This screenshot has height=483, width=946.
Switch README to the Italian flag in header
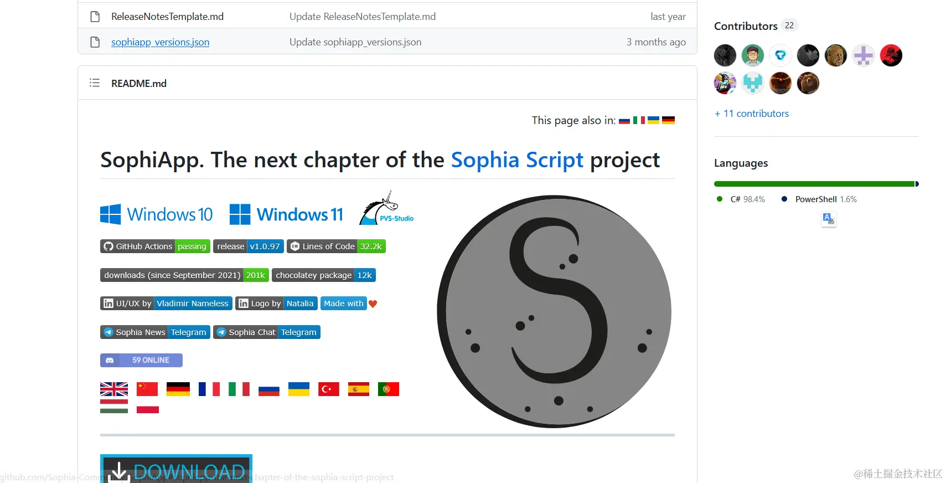639,120
